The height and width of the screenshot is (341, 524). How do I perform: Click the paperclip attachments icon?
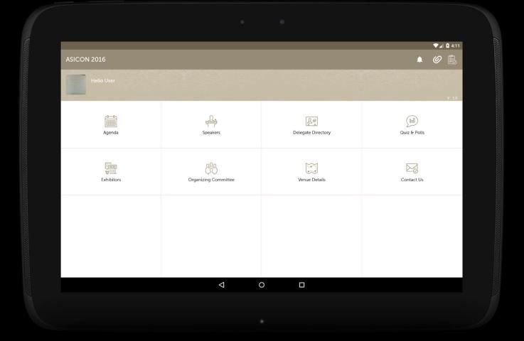coord(437,60)
